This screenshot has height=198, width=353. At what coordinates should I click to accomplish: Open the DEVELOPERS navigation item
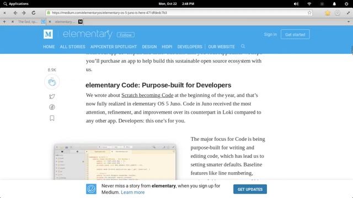(x=190, y=47)
